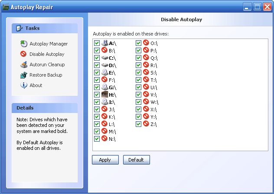This screenshot has height=194, width=274.
Task: Click the Autoplay Manager clock icon
Action: [x=23, y=44]
